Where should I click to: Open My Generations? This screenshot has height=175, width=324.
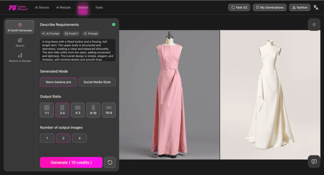click(270, 7)
